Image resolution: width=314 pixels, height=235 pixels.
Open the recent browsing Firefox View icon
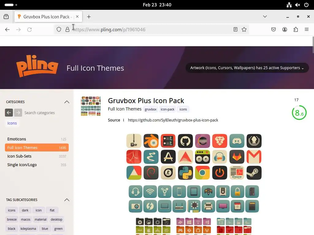click(6, 17)
